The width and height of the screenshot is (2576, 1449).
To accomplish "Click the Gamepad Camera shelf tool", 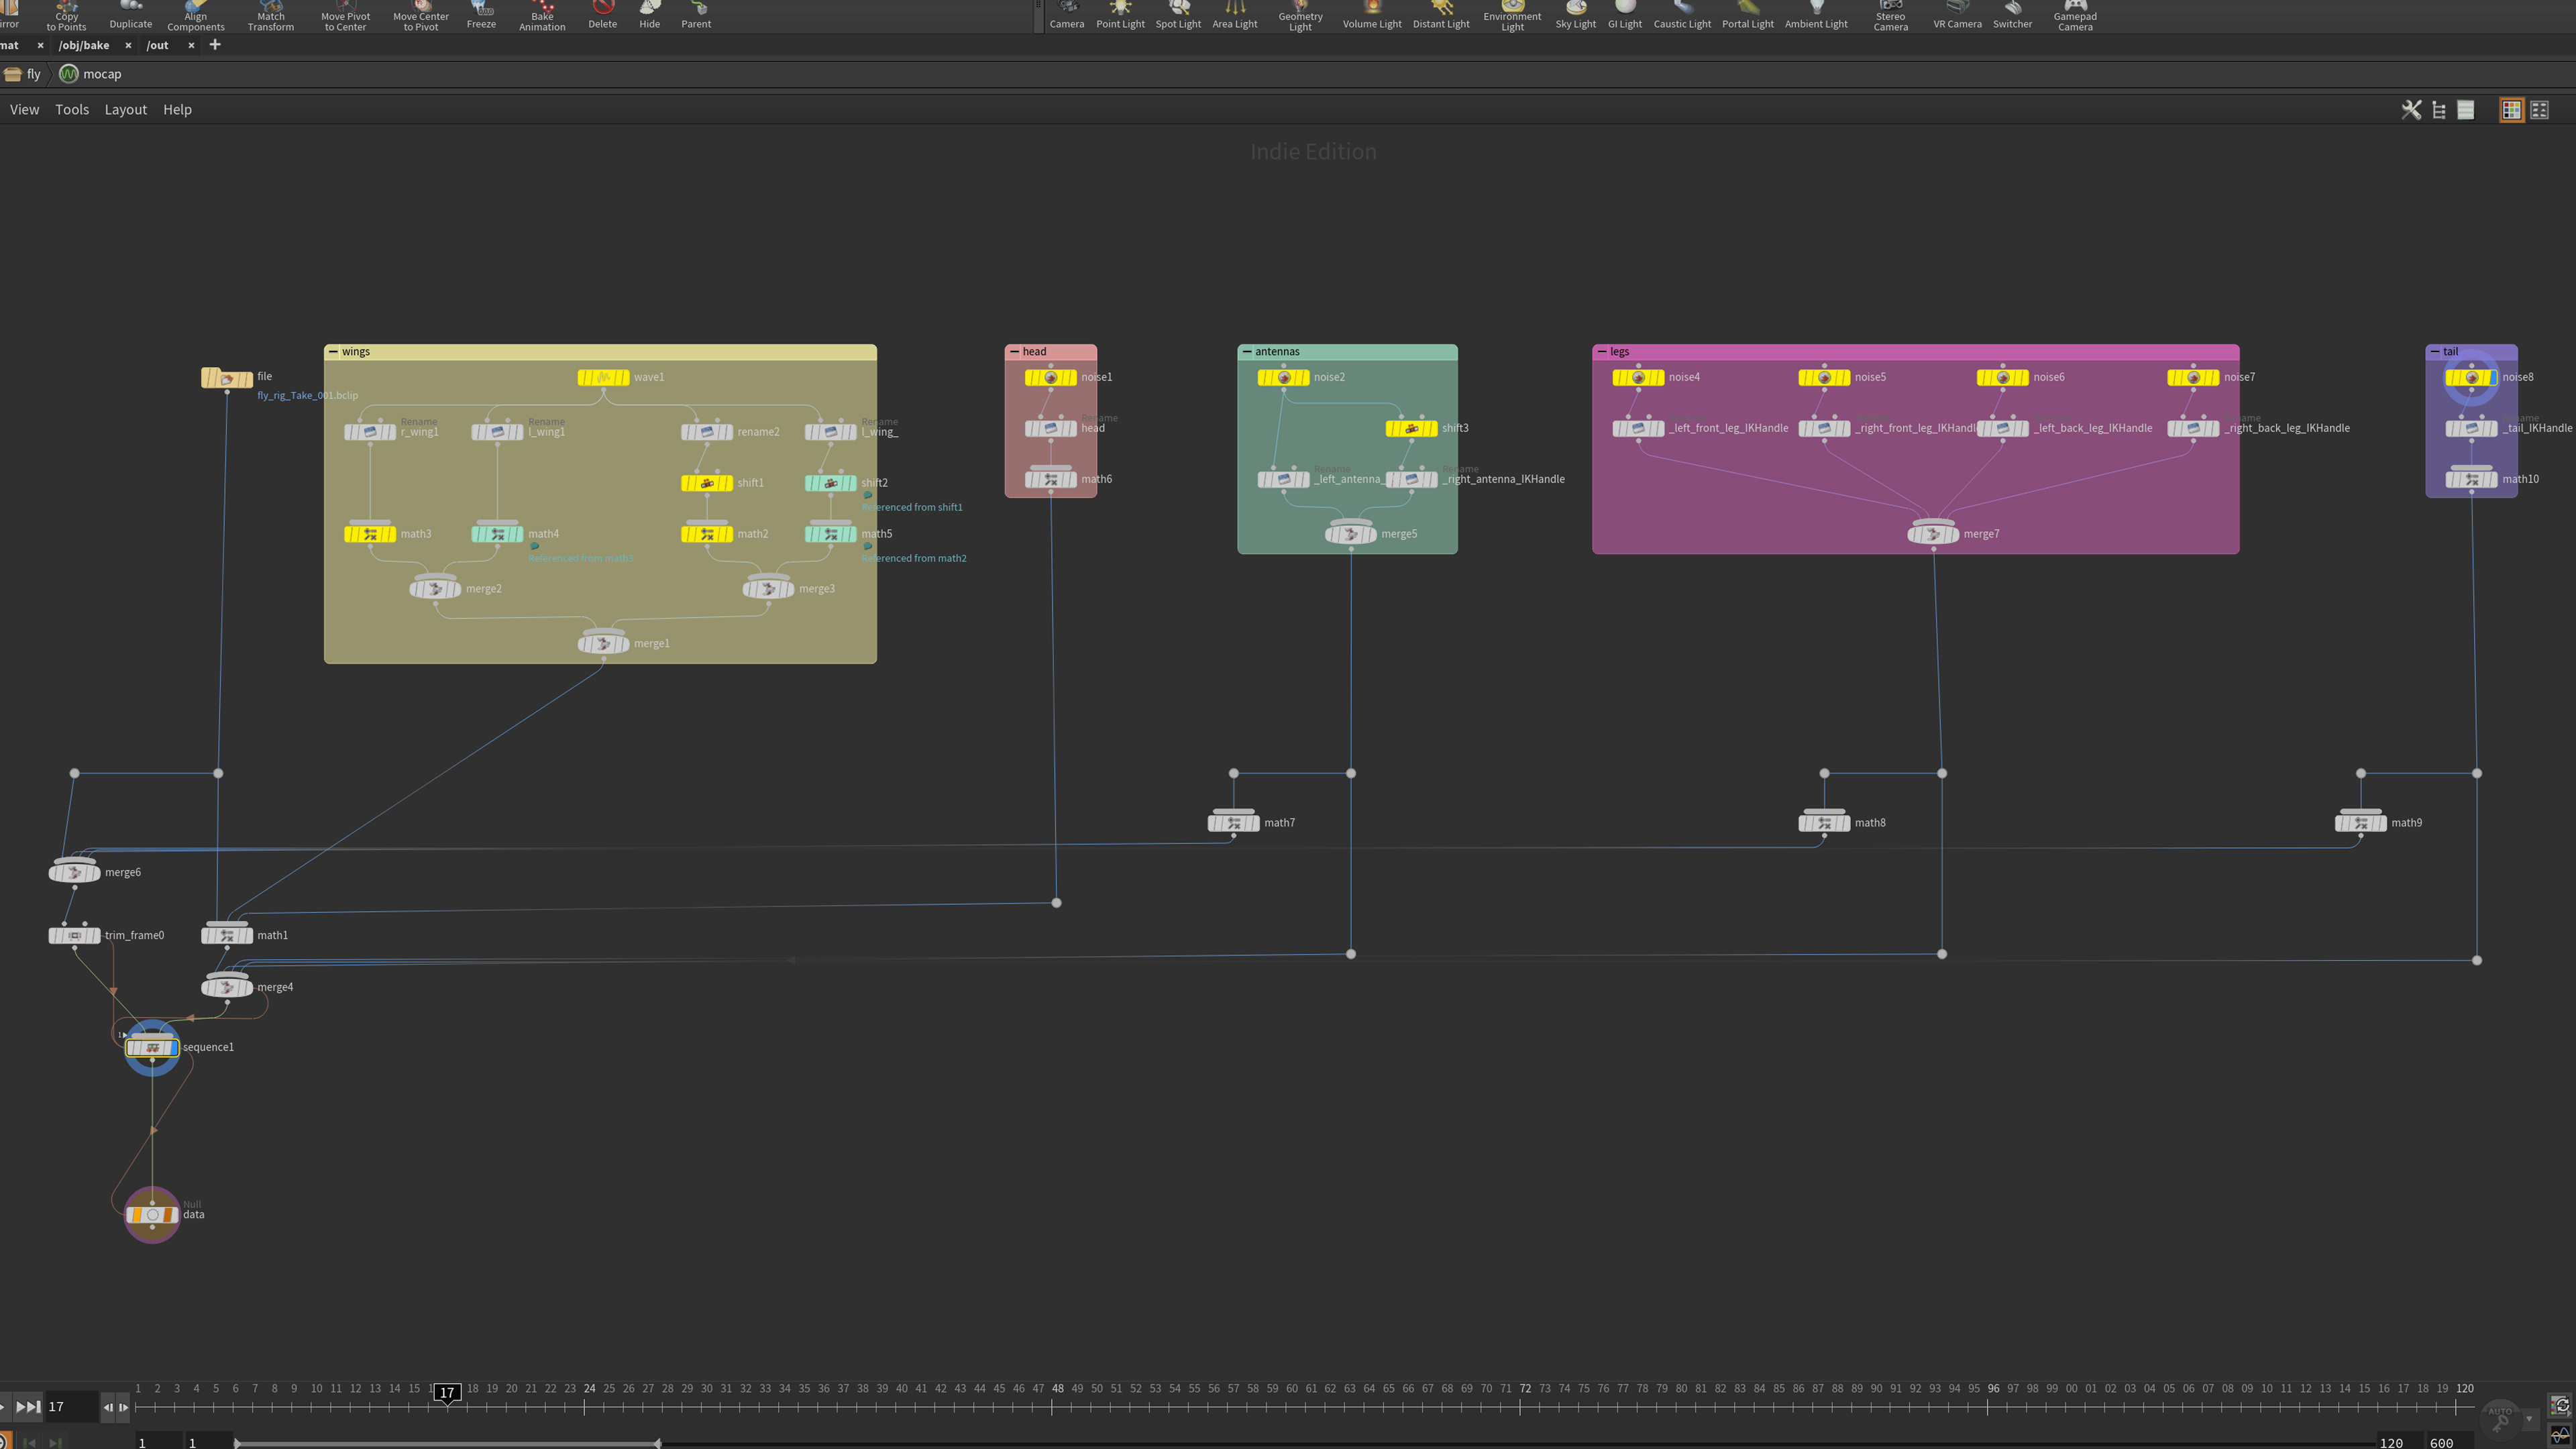I will coord(2075,17).
